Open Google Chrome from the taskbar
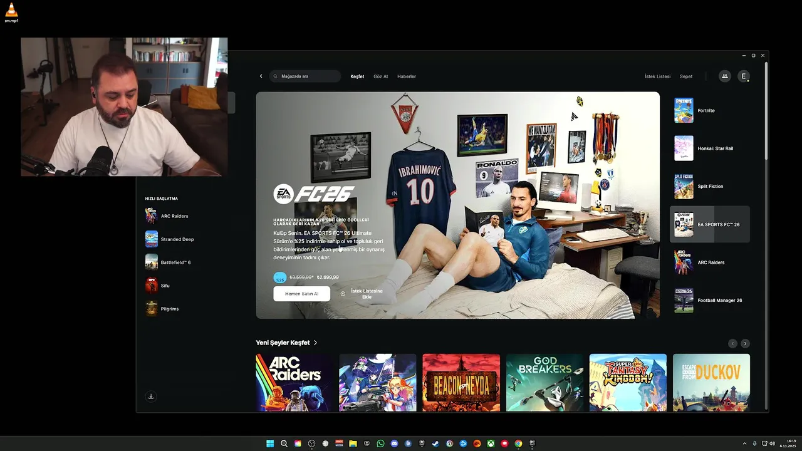 tap(518, 443)
